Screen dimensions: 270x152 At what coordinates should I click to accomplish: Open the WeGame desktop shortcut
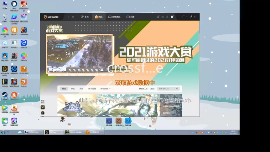(5, 71)
